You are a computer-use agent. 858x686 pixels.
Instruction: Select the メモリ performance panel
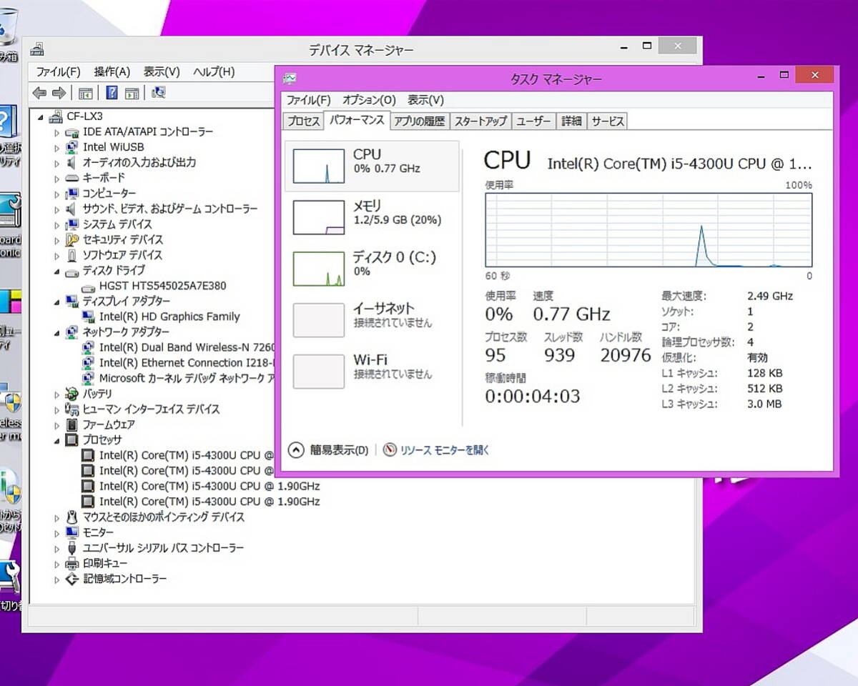[372, 217]
